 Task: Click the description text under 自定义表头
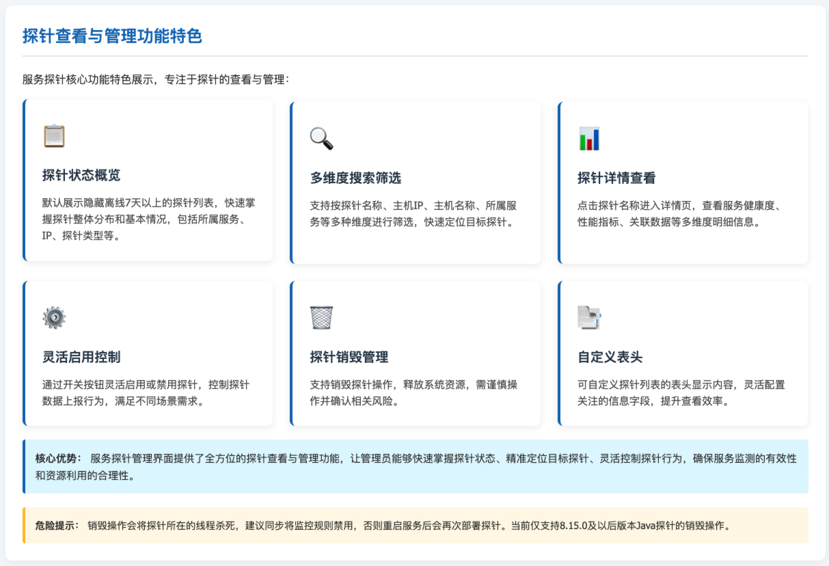click(681, 392)
